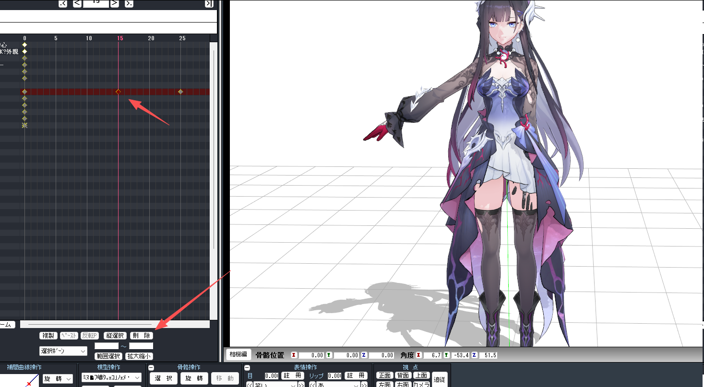The width and height of the screenshot is (704, 387).
Task: Click the X-shaped marker at frame 0
Action: pos(24,125)
